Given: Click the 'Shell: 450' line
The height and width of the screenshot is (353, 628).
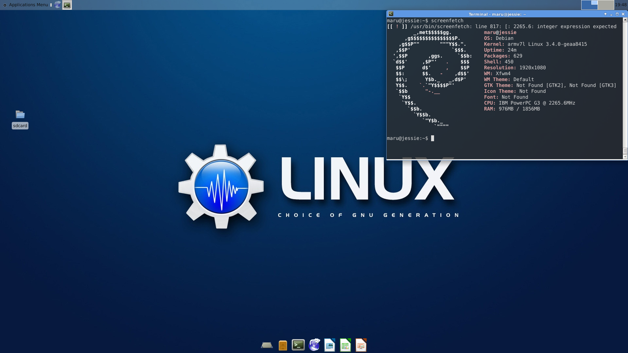Looking at the screenshot, I should (499, 62).
